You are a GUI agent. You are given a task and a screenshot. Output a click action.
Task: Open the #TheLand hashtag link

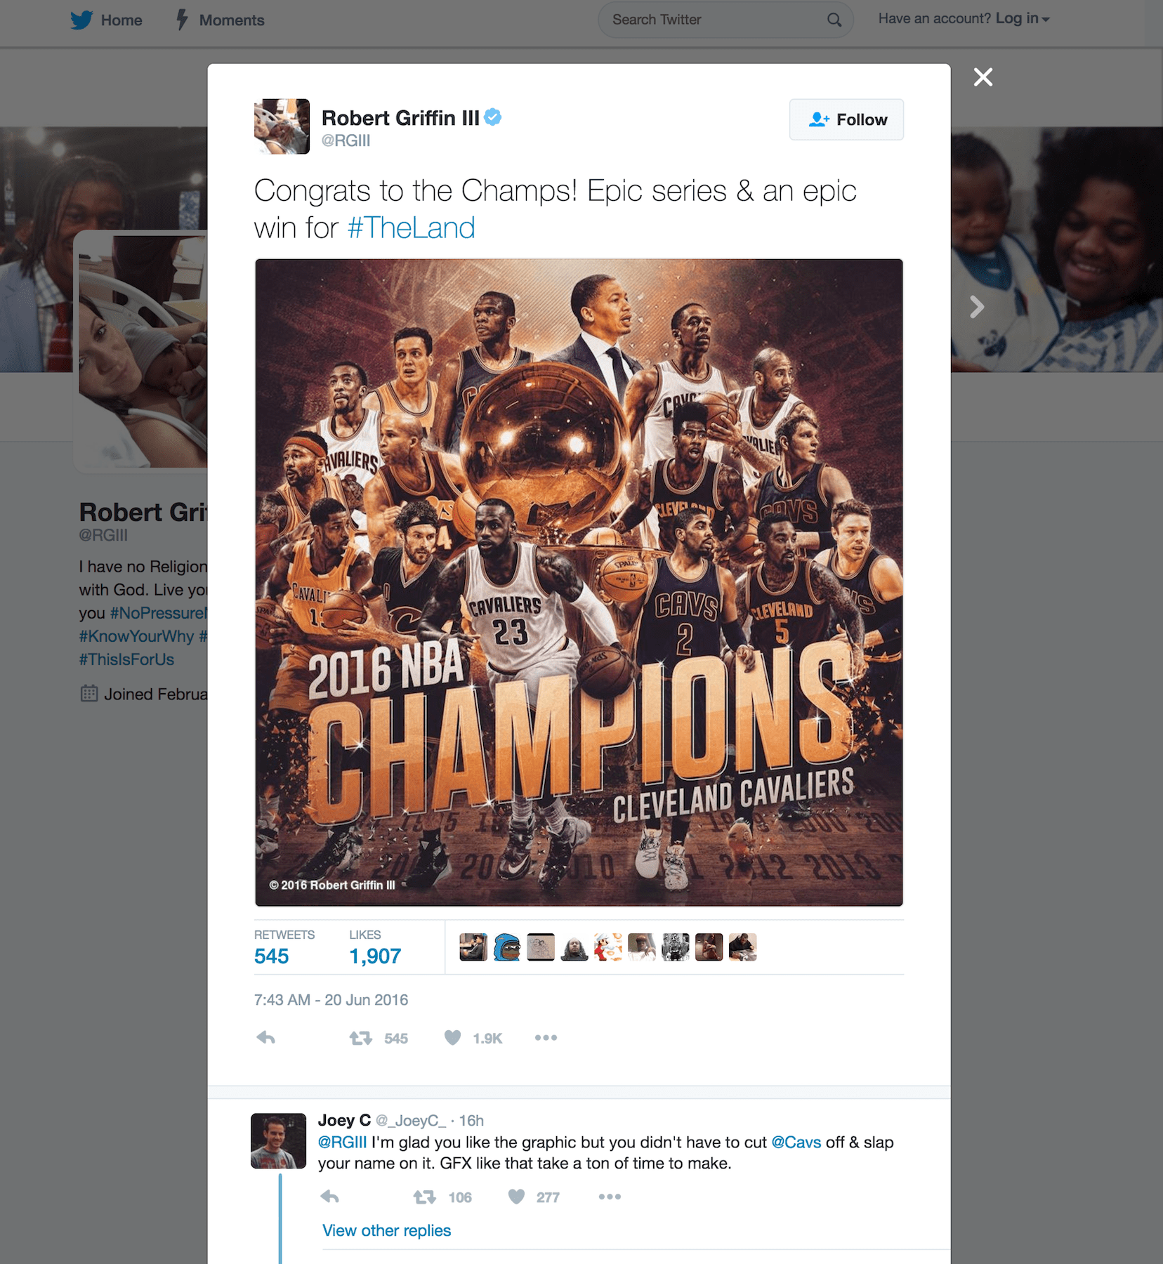coord(412,228)
